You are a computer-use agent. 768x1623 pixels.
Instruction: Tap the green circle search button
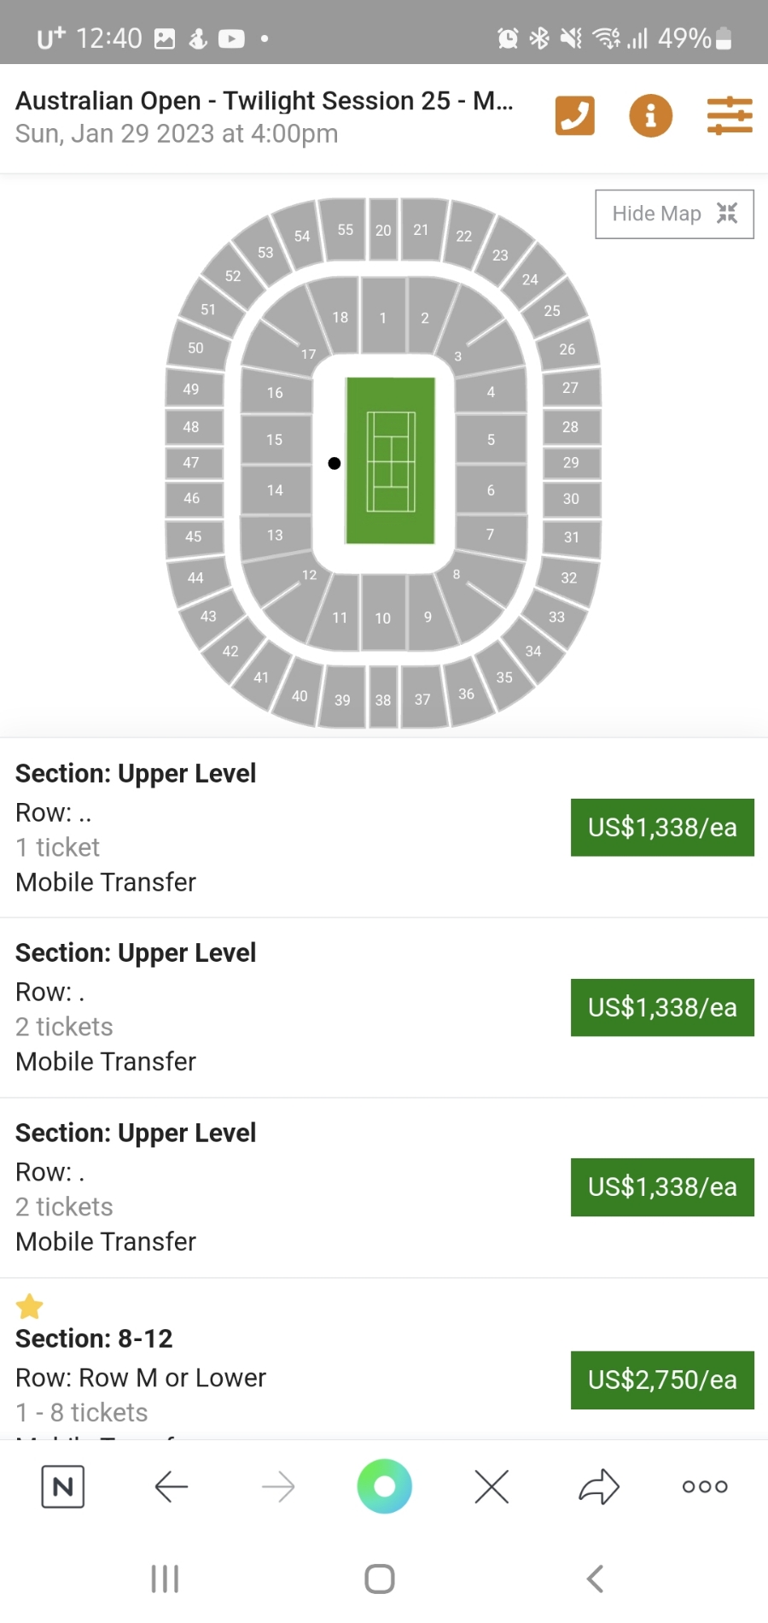pos(384,1486)
